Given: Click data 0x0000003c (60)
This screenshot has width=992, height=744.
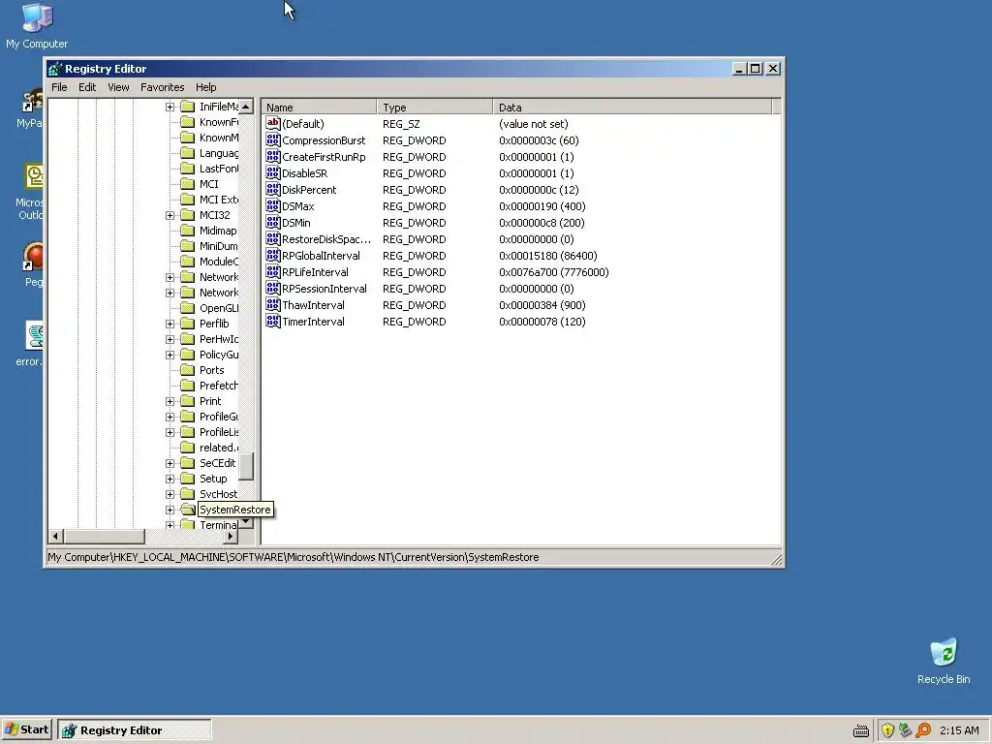Looking at the screenshot, I should click(539, 140).
